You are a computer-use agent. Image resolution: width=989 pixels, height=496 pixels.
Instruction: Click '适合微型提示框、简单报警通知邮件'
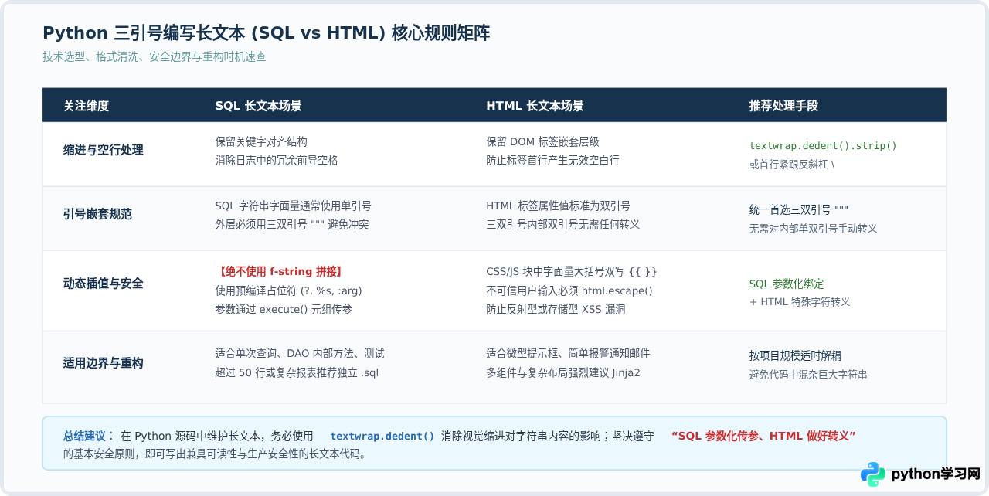coord(568,353)
